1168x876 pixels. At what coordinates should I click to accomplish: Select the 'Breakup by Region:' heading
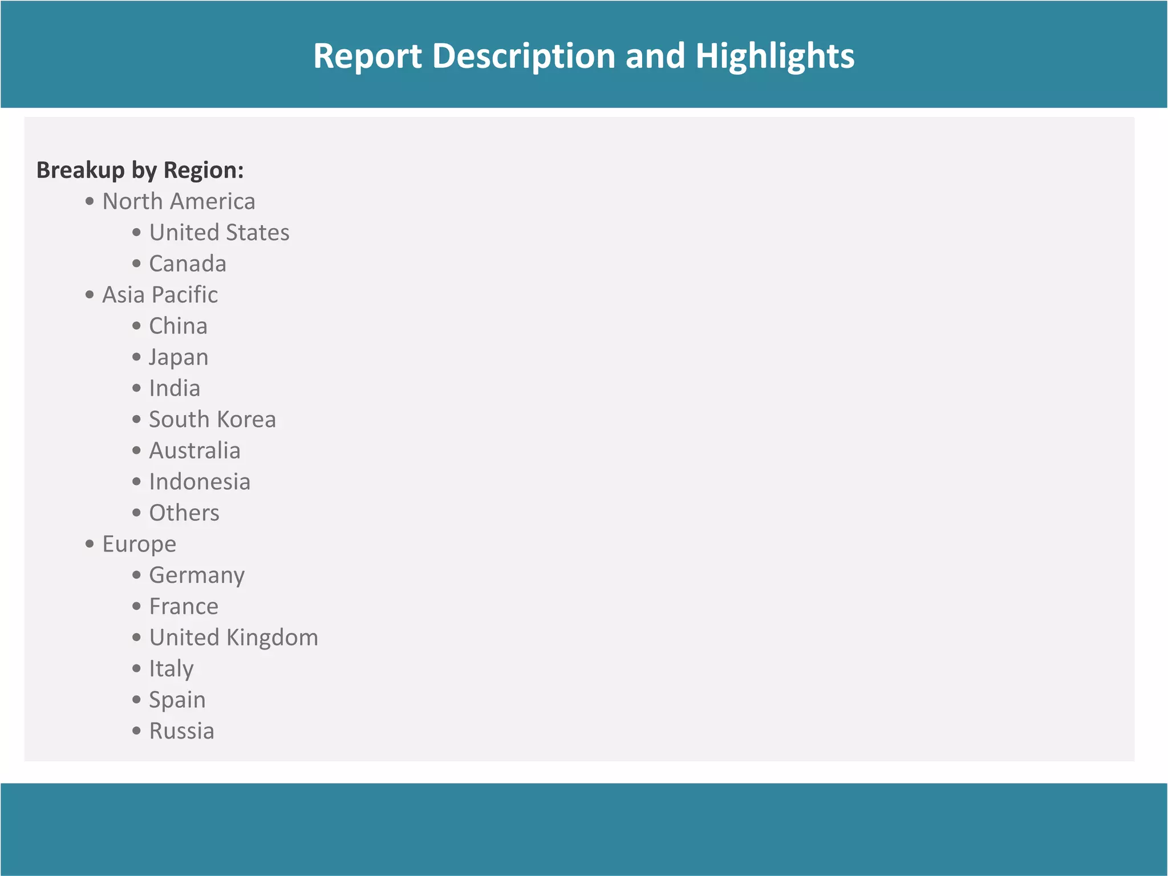point(140,170)
